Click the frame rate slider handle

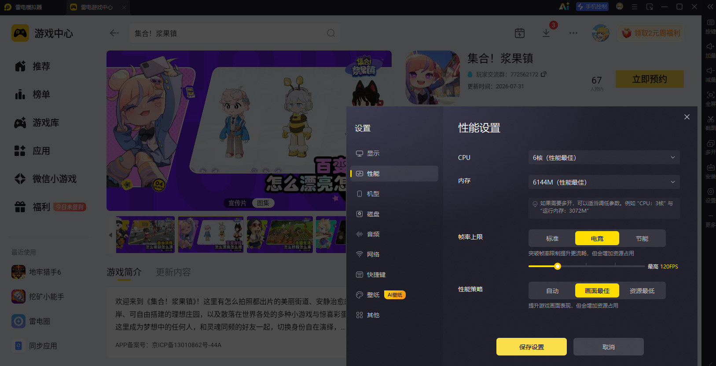click(558, 266)
